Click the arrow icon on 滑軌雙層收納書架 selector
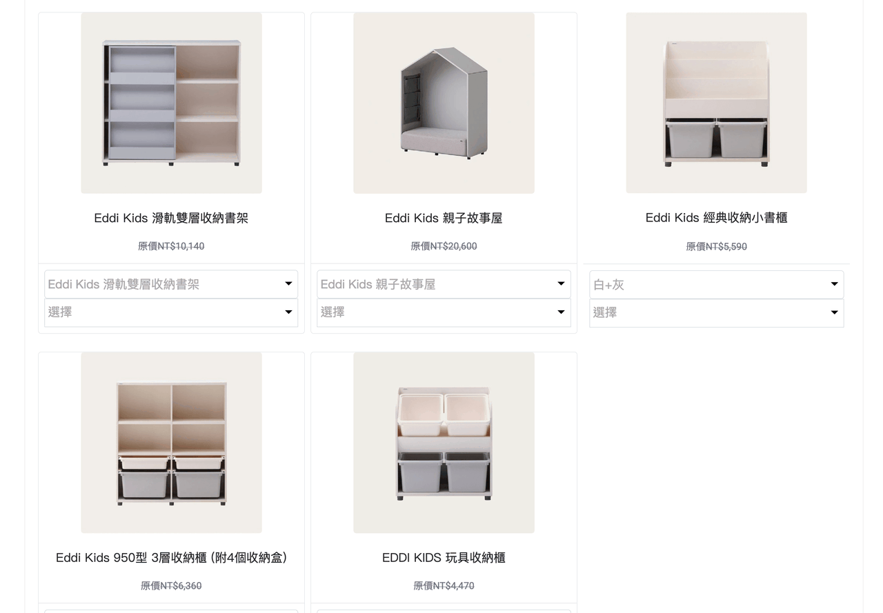 coord(288,283)
